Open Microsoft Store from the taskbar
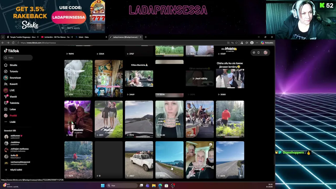Viewport: 336px width, 189px height. pyautogui.click(x=166, y=186)
